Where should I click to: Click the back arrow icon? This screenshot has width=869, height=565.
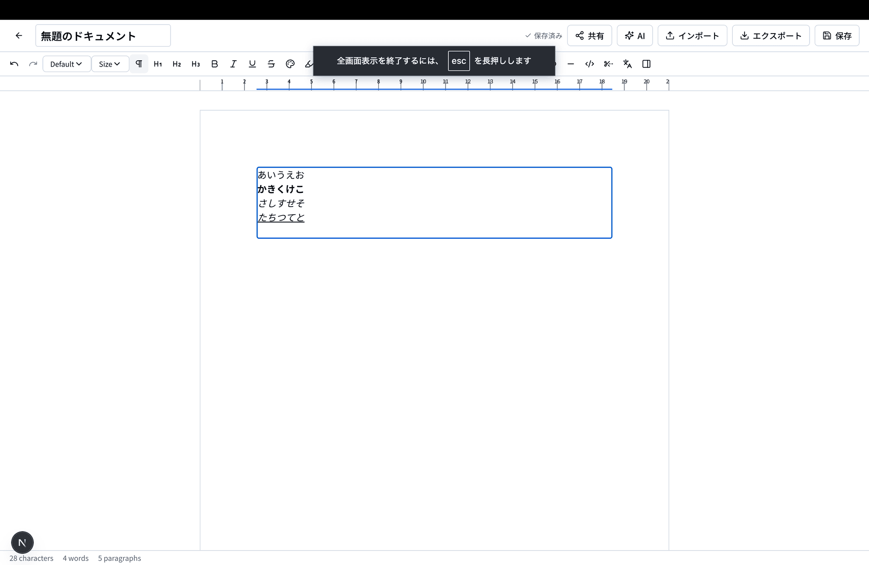19,36
